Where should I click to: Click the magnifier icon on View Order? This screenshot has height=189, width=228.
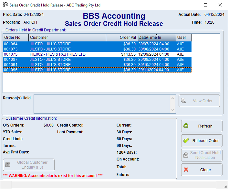pyautogui.click(x=183, y=101)
